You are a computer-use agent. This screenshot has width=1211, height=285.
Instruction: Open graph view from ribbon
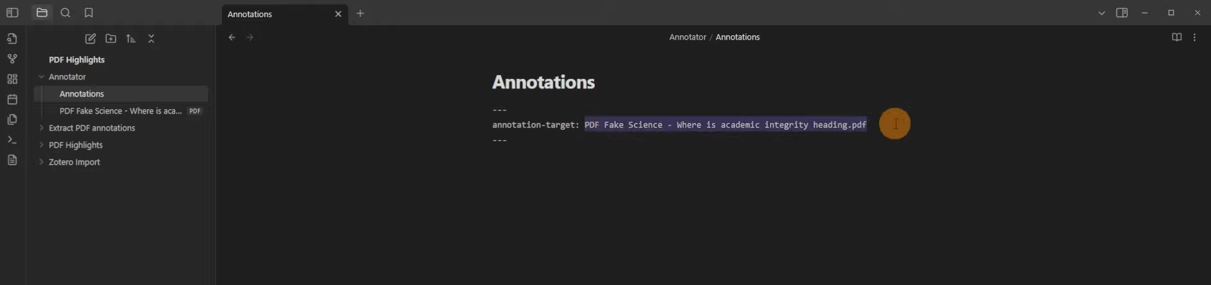12,59
